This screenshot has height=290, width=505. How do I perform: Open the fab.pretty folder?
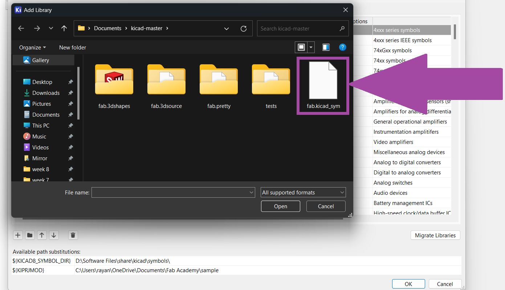coord(219,85)
